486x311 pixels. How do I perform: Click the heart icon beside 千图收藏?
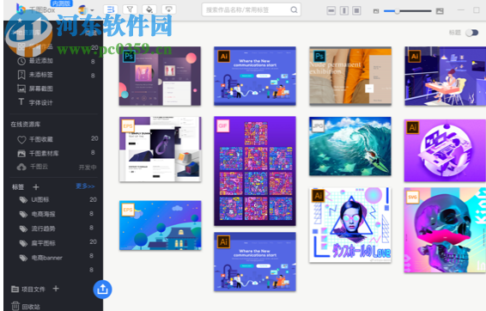point(21,140)
